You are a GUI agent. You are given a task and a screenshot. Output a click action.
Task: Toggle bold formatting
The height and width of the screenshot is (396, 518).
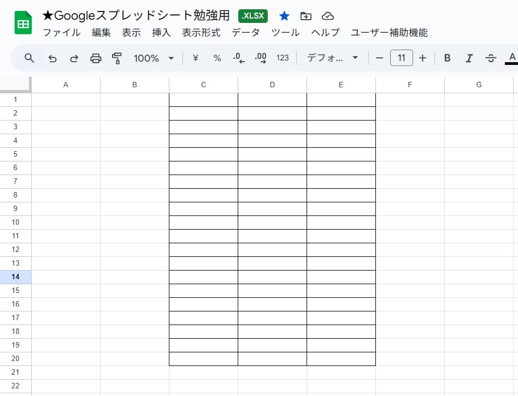[447, 58]
